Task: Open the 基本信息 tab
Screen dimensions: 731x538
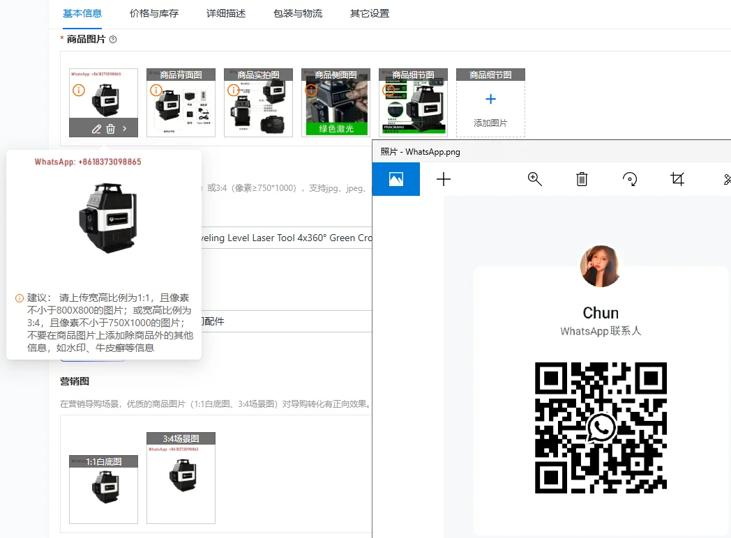Action: point(82,13)
